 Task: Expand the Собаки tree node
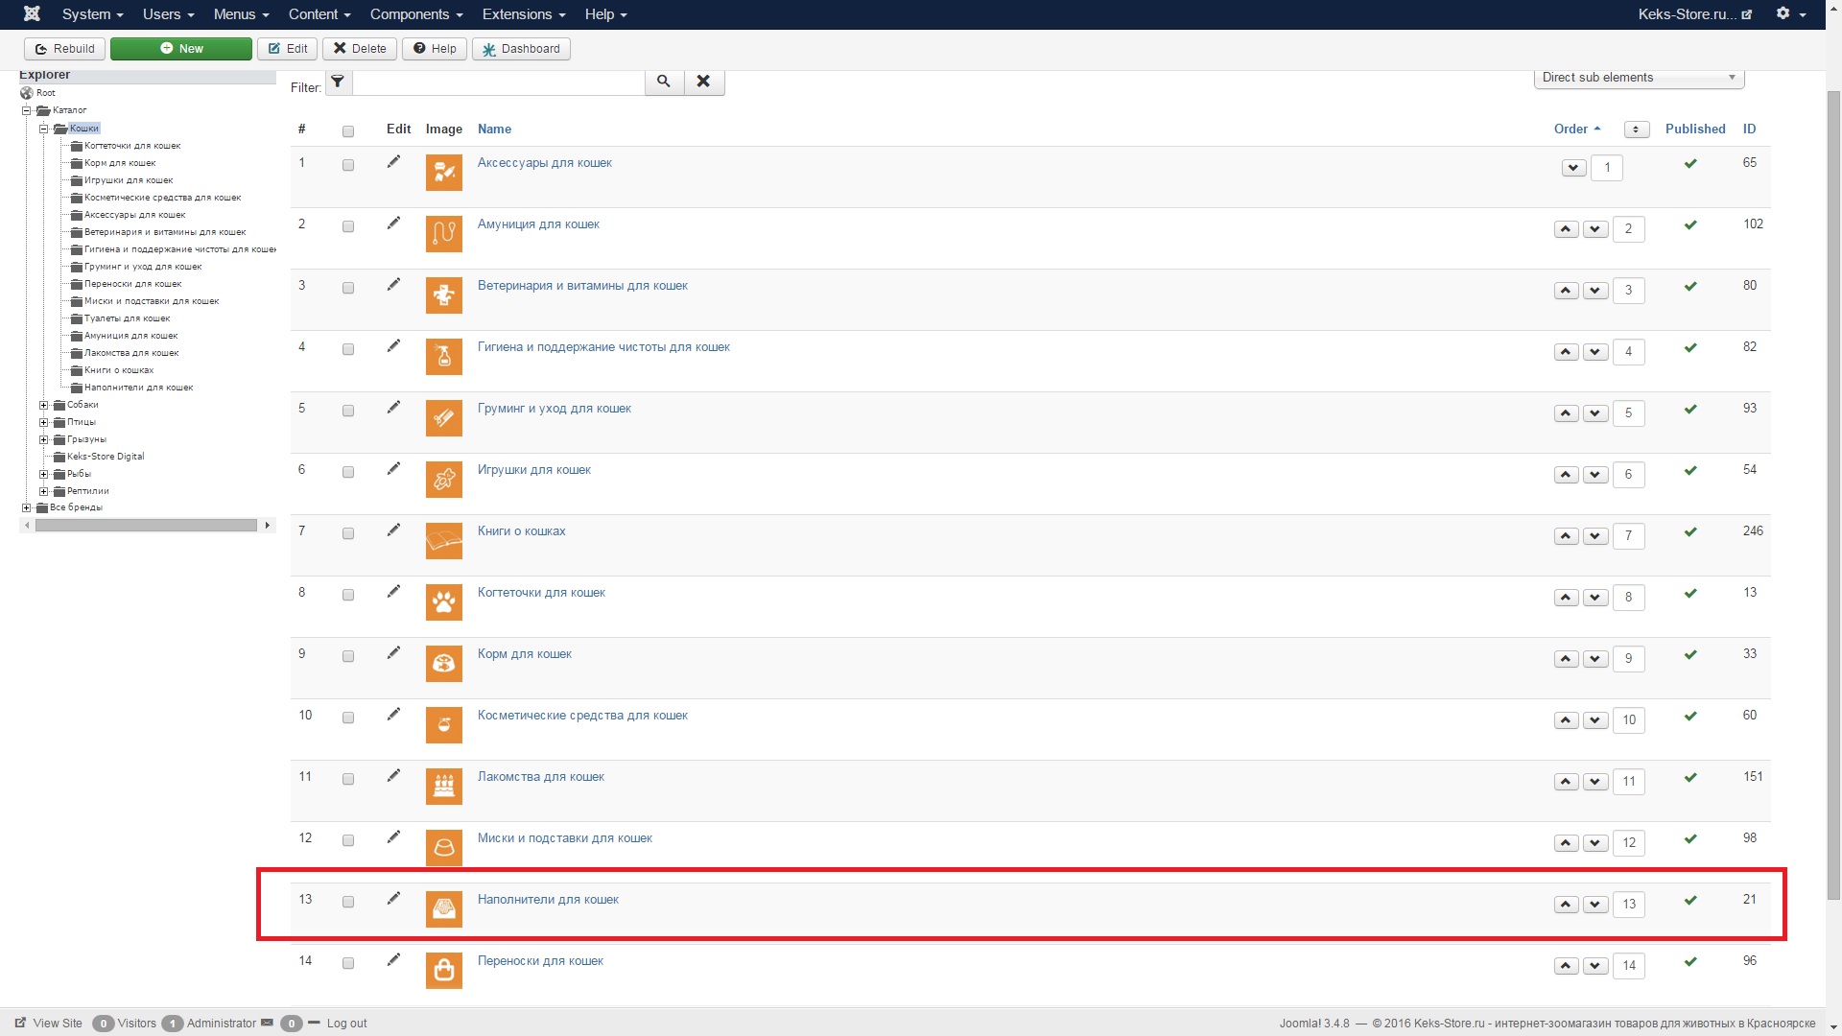(x=43, y=405)
